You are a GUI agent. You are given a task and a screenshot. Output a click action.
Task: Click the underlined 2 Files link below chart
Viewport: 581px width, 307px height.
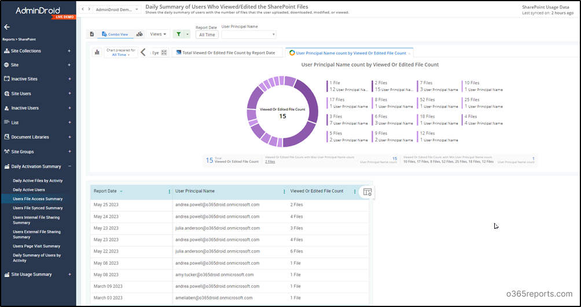click(x=270, y=162)
